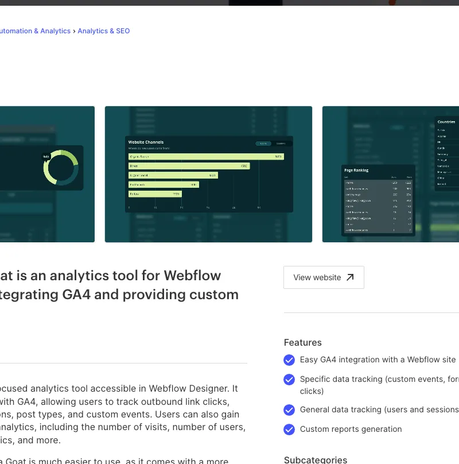Click the View website button
The height and width of the screenshot is (464, 459).
[x=324, y=277]
